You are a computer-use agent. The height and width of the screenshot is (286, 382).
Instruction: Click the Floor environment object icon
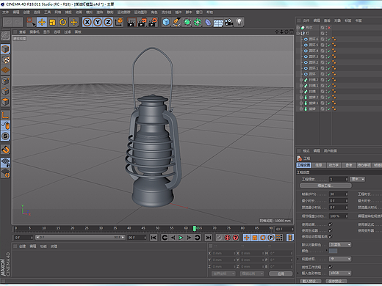click(218, 23)
